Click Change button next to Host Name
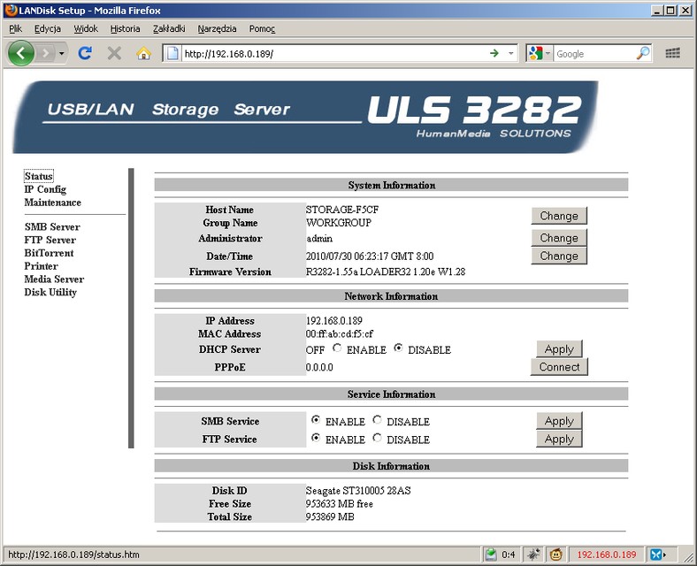This screenshot has width=697, height=566. 559,216
